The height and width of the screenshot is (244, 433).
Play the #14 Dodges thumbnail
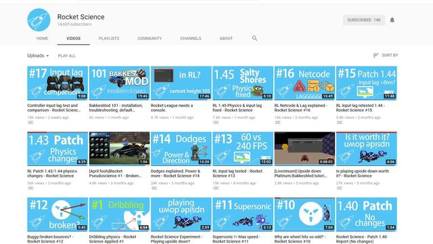pyautogui.click(x=181, y=148)
